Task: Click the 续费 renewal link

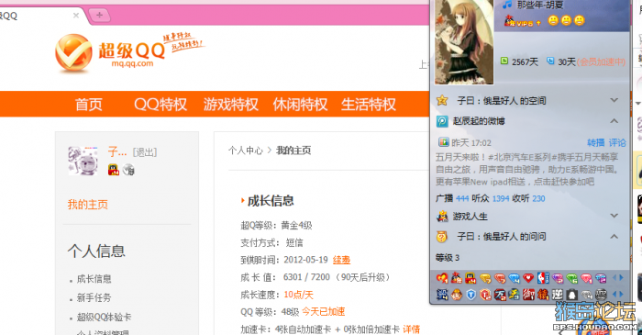Action: coord(341,260)
